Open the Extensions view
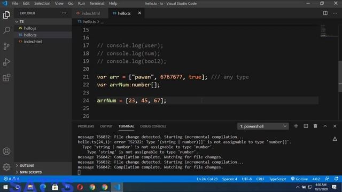 6,77
